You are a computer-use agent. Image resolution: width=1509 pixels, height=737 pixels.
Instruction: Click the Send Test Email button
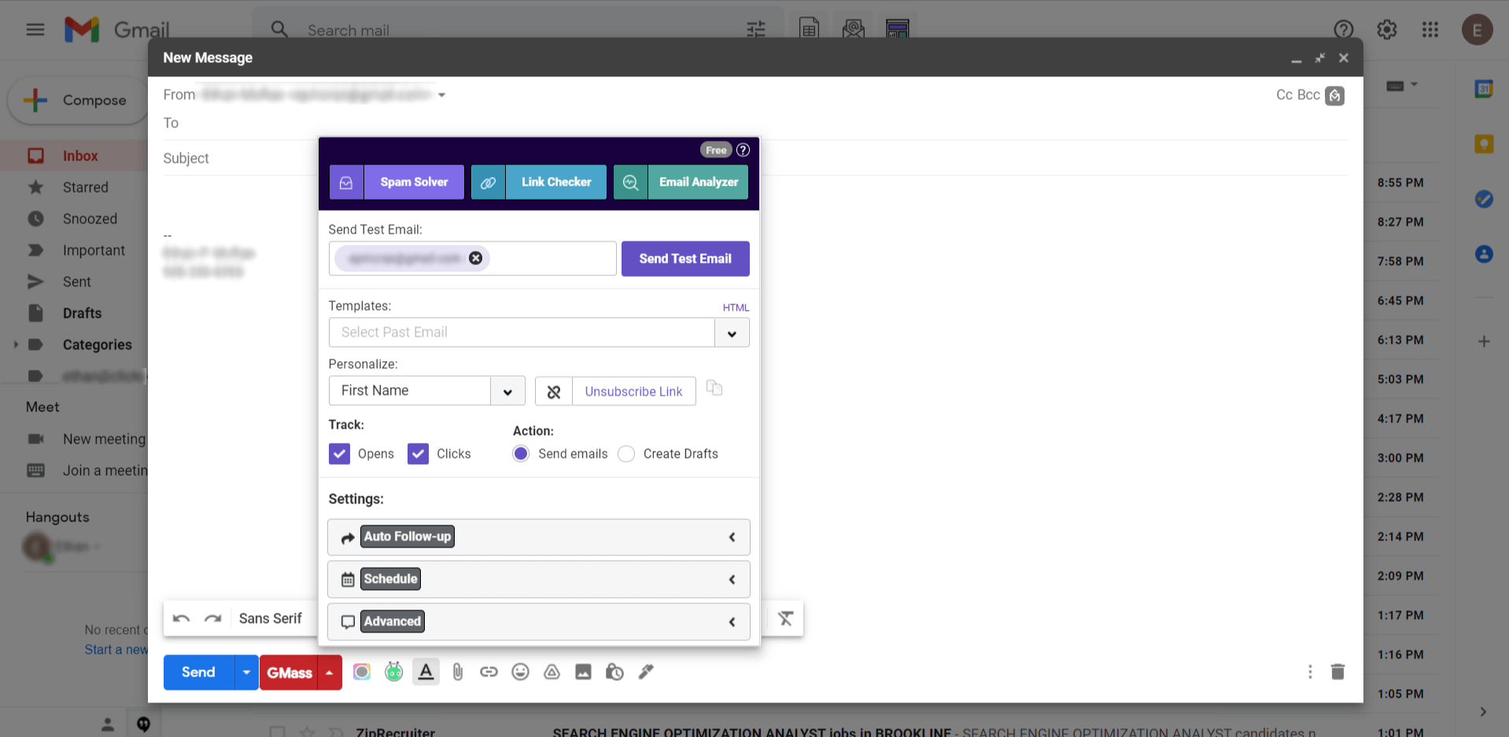pos(685,259)
